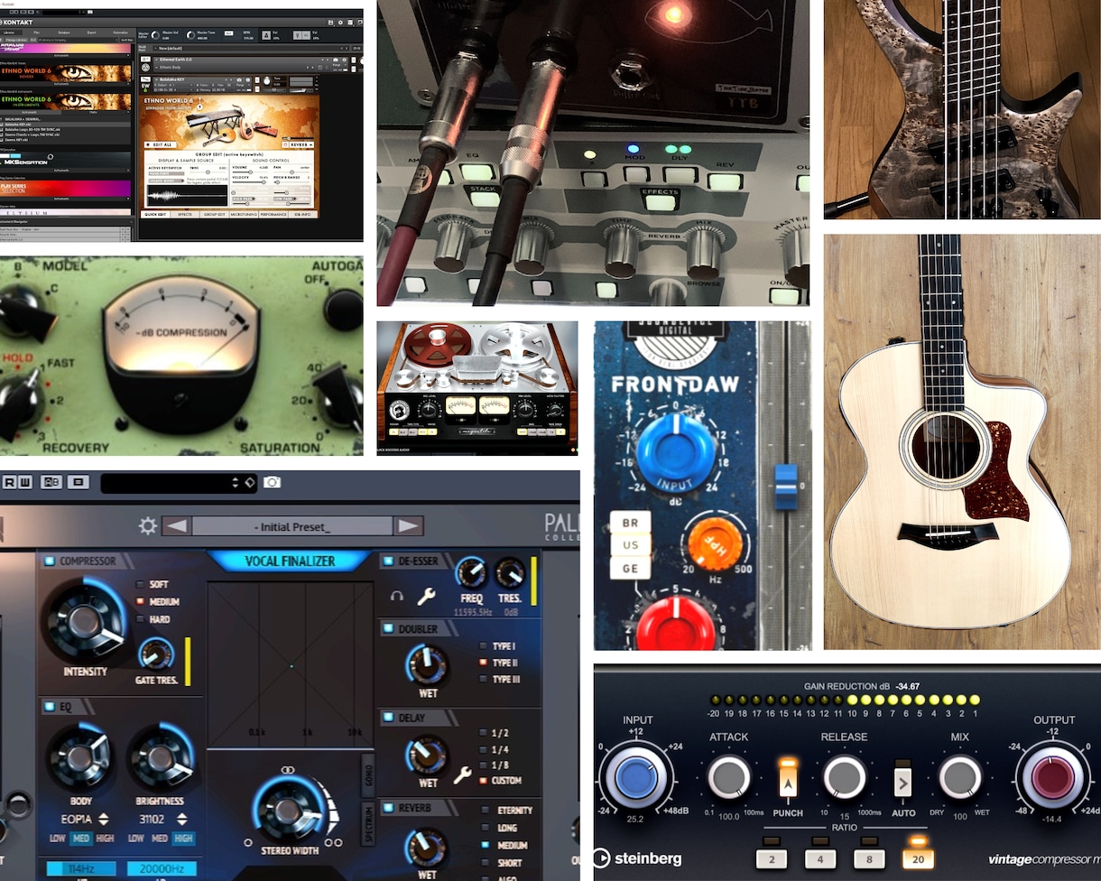This screenshot has height=881, width=1101.
Task: Select the BR console model button
Action: coord(629,524)
